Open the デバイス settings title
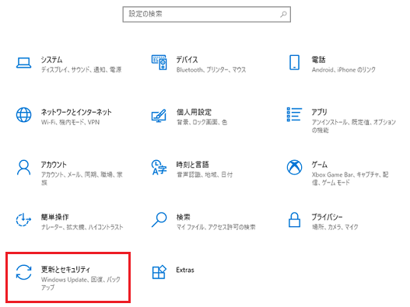The height and width of the screenshot is (307, 410). pyautogui.click(x=187, y=60)
